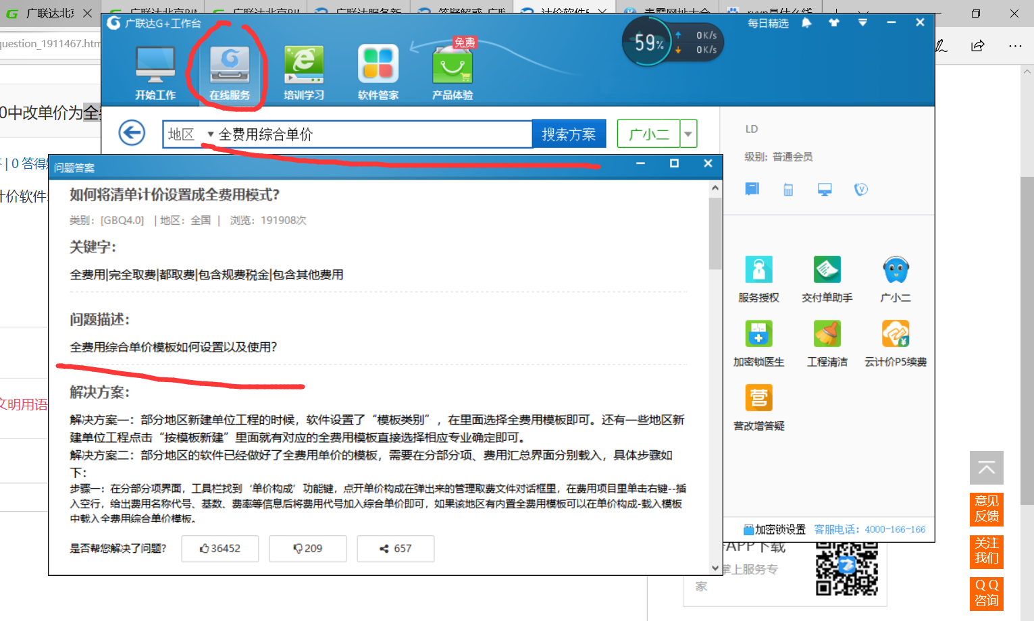
Task: Click 关注我们 on the webpage
Action: pos(987,551)
